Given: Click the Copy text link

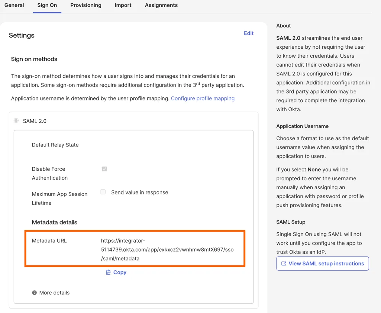Looking at the screenshot, I should [120, 272].
